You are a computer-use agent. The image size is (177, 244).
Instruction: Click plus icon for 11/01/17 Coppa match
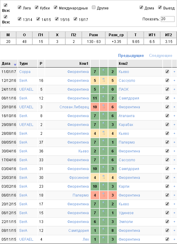pyautogui.click(x=174, y=72)
